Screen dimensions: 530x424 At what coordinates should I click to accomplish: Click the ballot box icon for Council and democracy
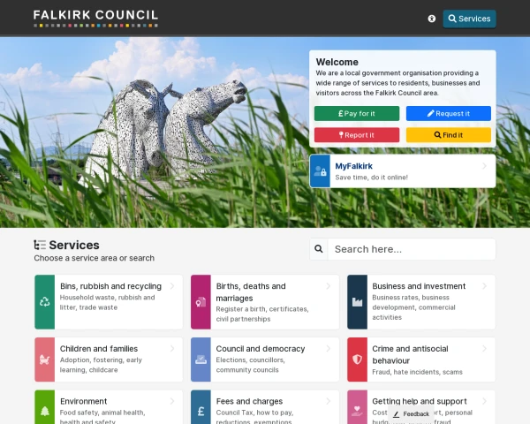(x=201, y=360)
